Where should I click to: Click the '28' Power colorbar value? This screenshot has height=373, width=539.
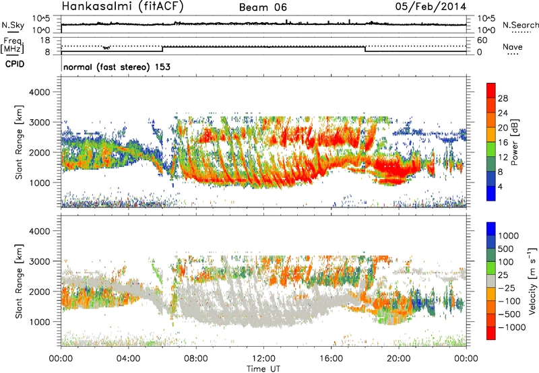503,98
